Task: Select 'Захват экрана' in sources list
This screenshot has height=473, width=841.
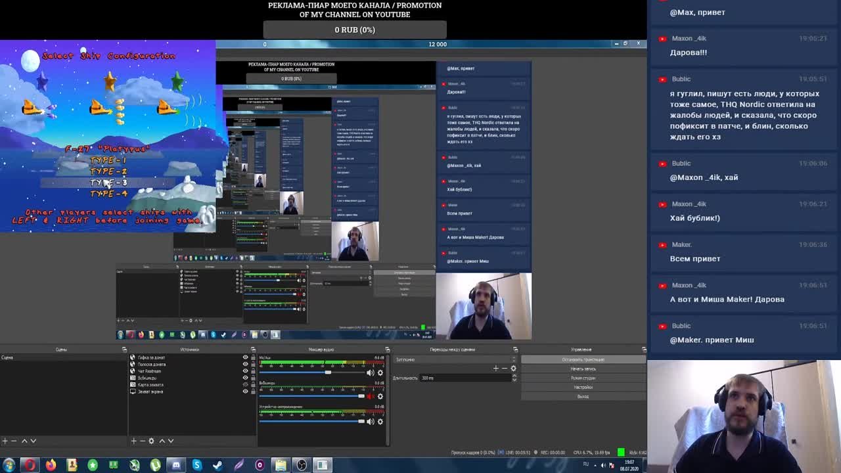Action: [150, 392]
